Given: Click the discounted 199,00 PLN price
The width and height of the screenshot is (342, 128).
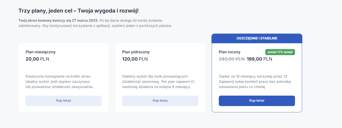Looking at the screenshot, I should [259, 59].
